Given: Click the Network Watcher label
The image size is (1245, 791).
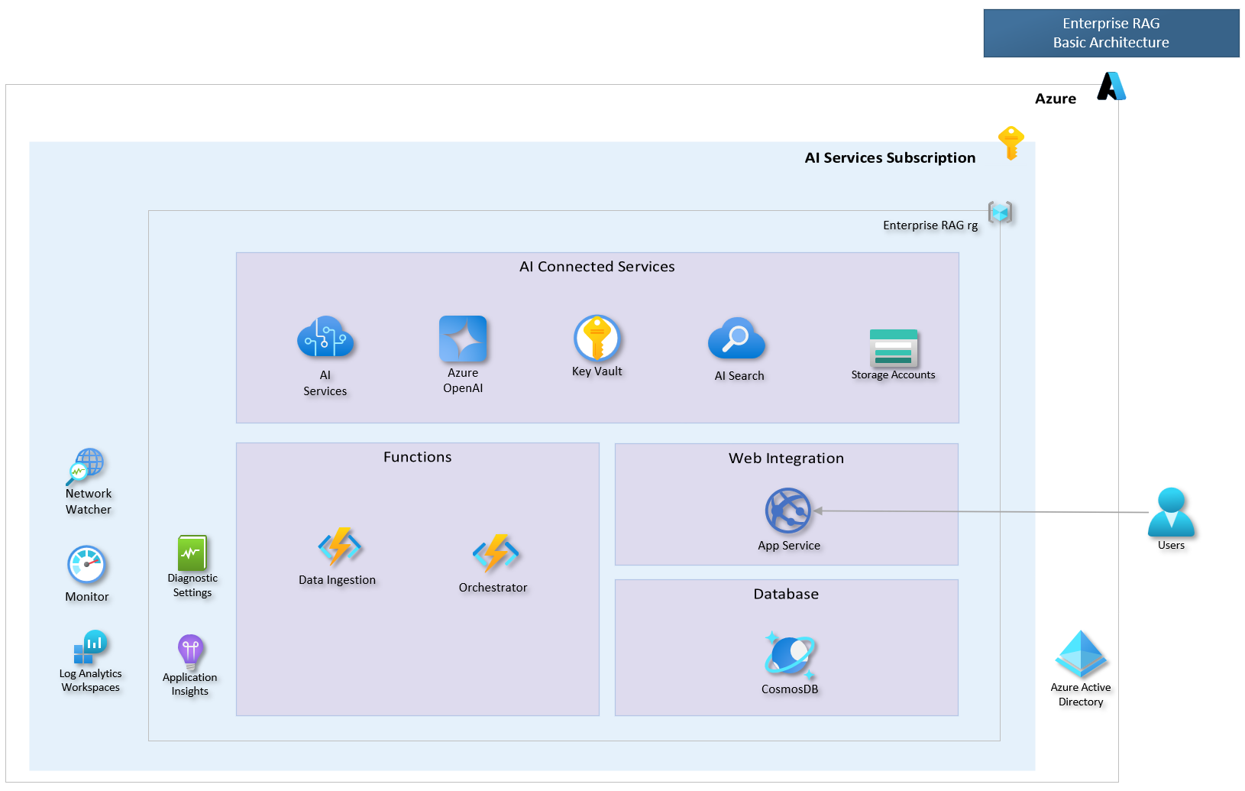Looking at the screenshot, I should (x=89, y=501).
